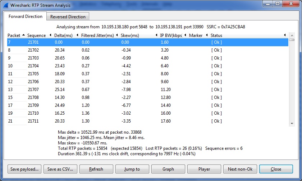Open the Graph view
Viewport: 302px width, 181px height.
pos(168,169)
